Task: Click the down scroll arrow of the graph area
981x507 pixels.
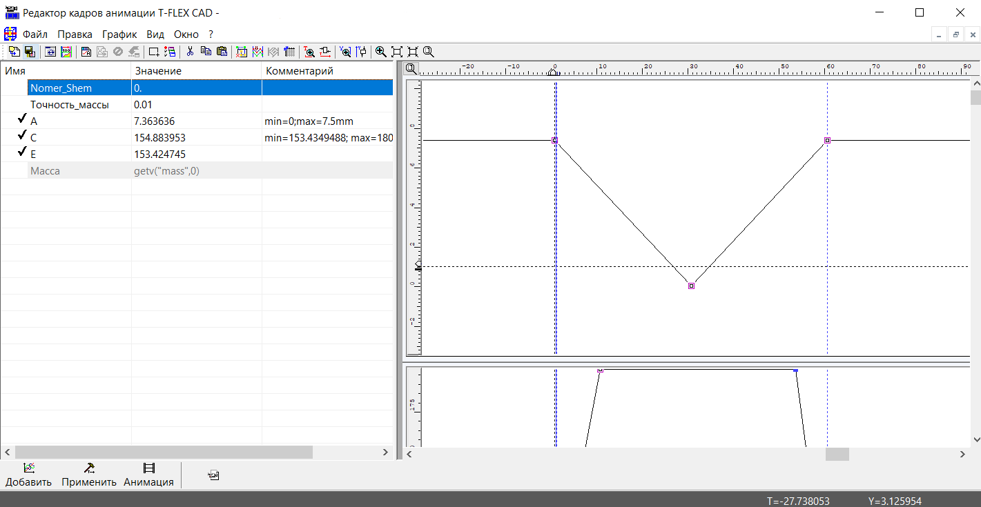Action: tap(975, 439)
